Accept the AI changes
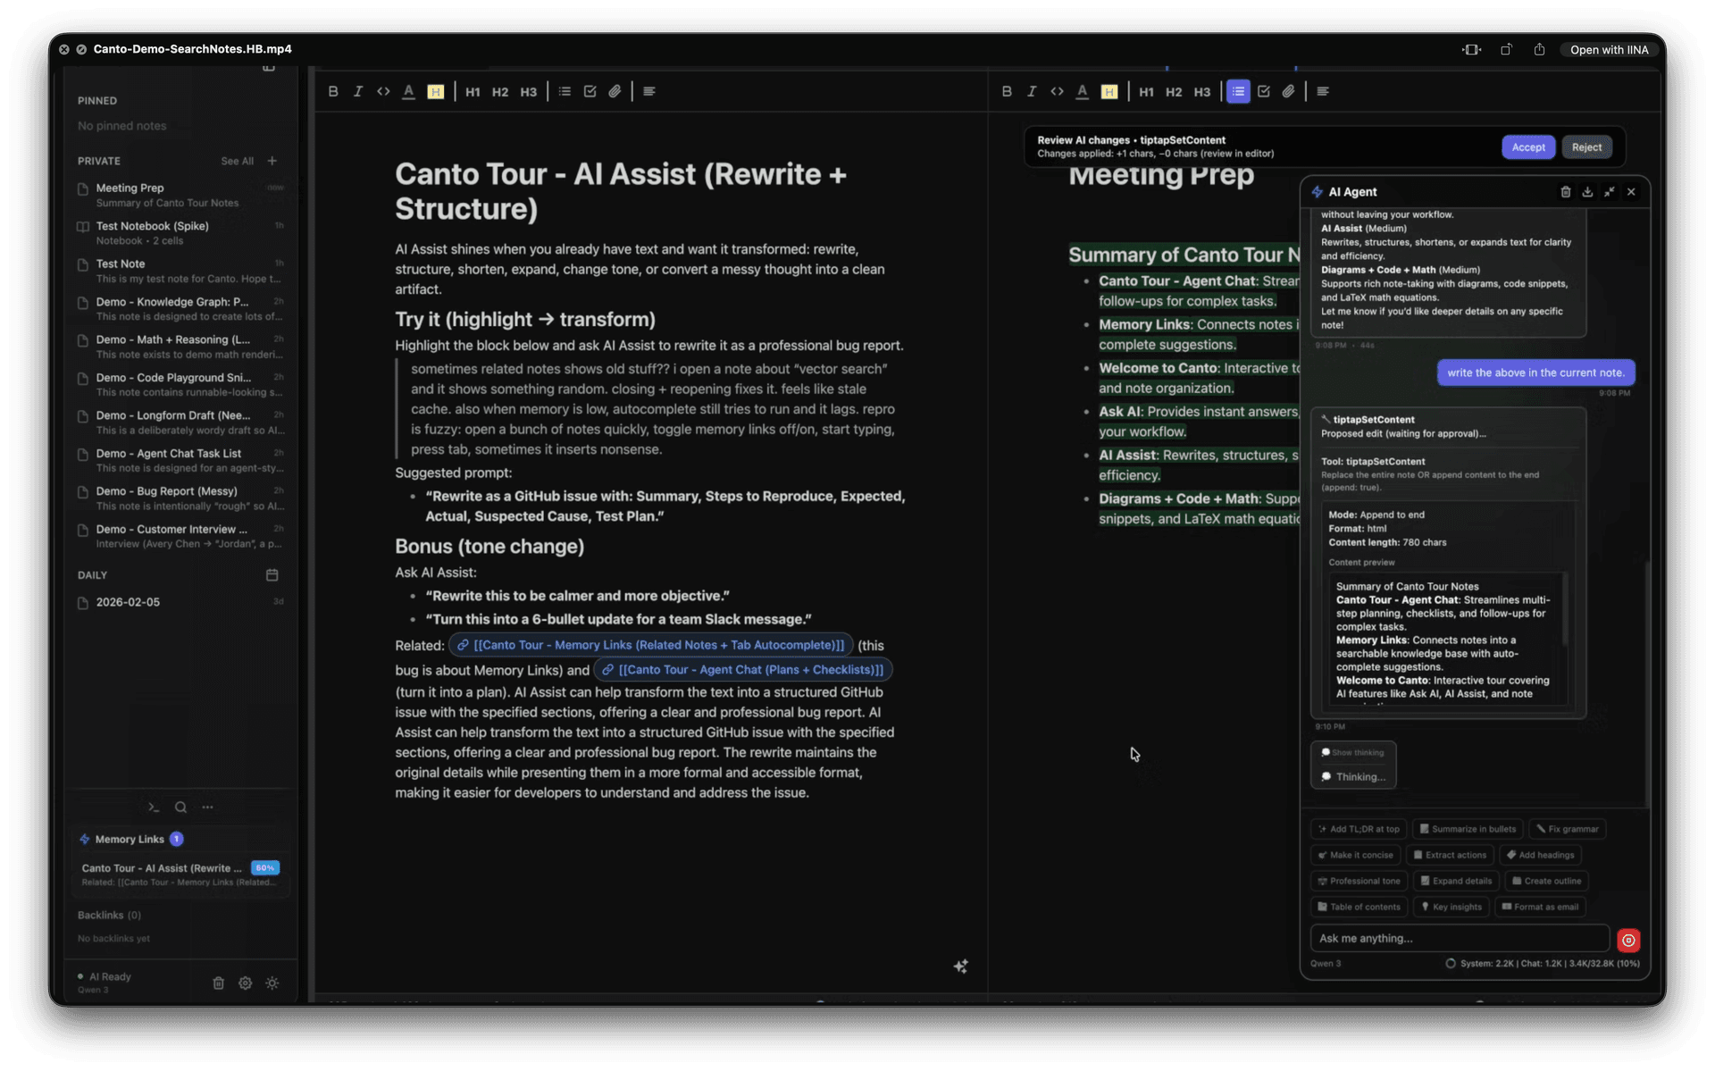The image size is (1715, 1071). click(x=1527, y=147)
